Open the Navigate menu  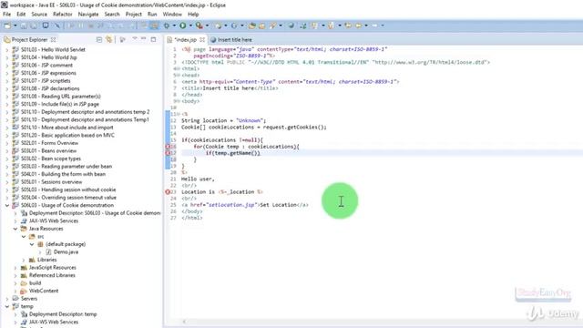(x=88, y=15)
